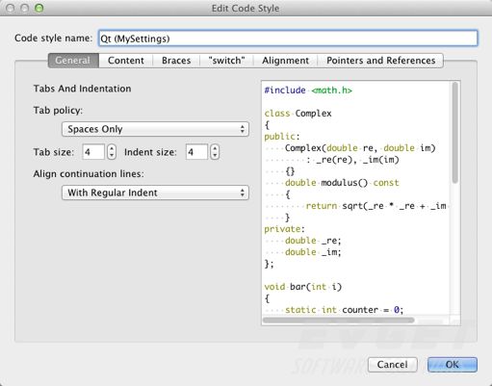The height and width of the screenshot is (386, 492).
Task: Click "static int counter = 0;" line
Action: (x=344, y=310)
